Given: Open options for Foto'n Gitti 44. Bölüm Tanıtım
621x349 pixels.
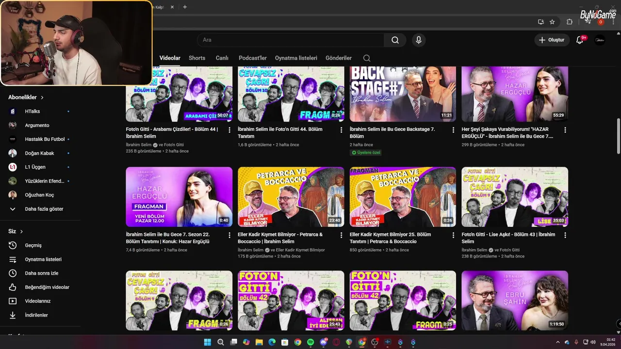Looking at the screenshot, I should click(341, 130).
